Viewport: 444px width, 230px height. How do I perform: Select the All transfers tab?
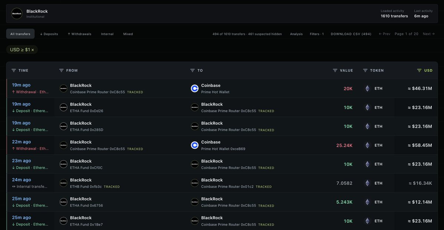tap(20, 34)
